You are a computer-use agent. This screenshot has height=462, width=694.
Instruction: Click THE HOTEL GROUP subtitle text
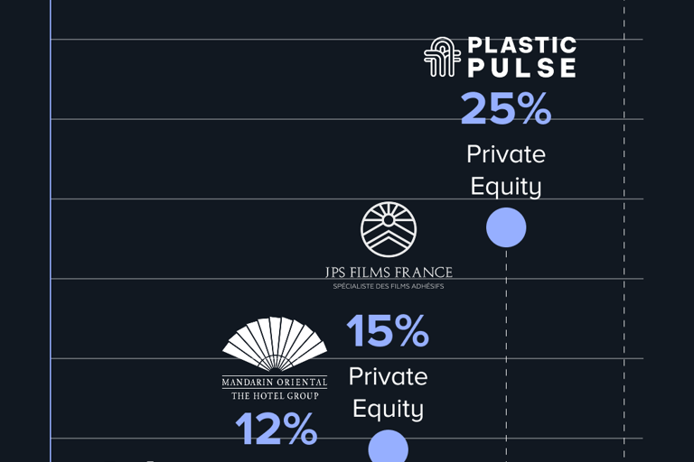click(x=275, y=396)
